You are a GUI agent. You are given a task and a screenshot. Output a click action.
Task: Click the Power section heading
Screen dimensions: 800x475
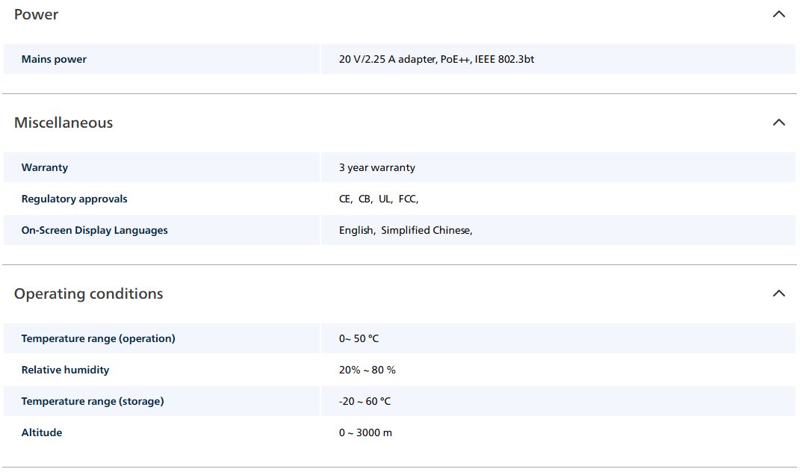pyautogui.click(x=36, y=15)
